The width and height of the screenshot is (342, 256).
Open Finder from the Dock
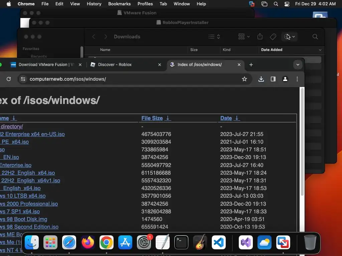coord(32,242)
